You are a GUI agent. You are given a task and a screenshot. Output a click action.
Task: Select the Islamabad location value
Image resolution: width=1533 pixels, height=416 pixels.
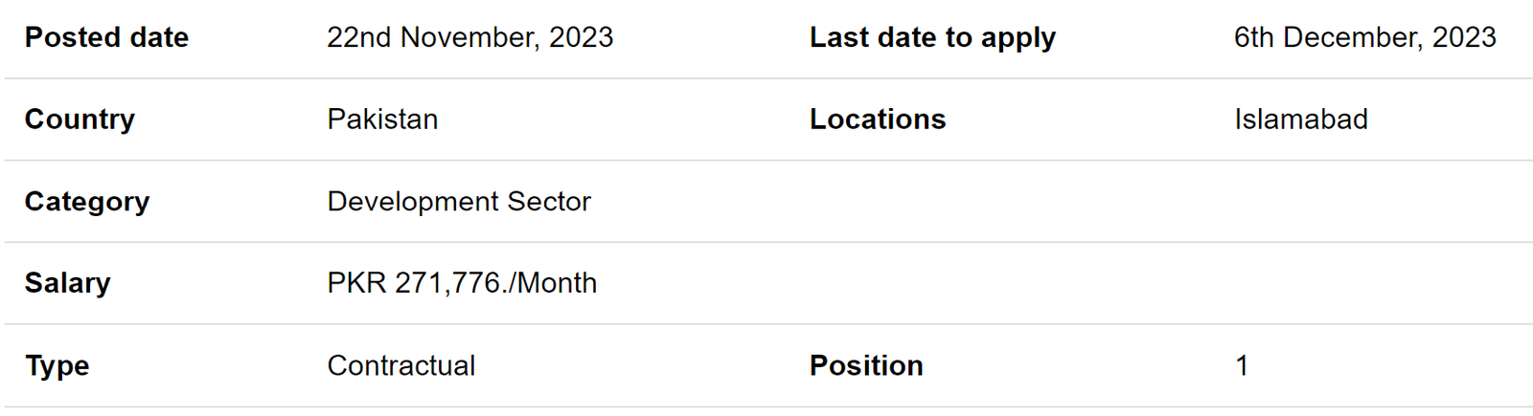pyautogui.click(x=1300, y=120)
